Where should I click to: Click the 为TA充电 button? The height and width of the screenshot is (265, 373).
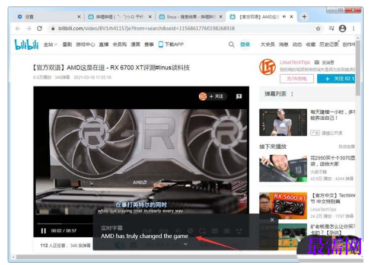(x=297, y=79)
